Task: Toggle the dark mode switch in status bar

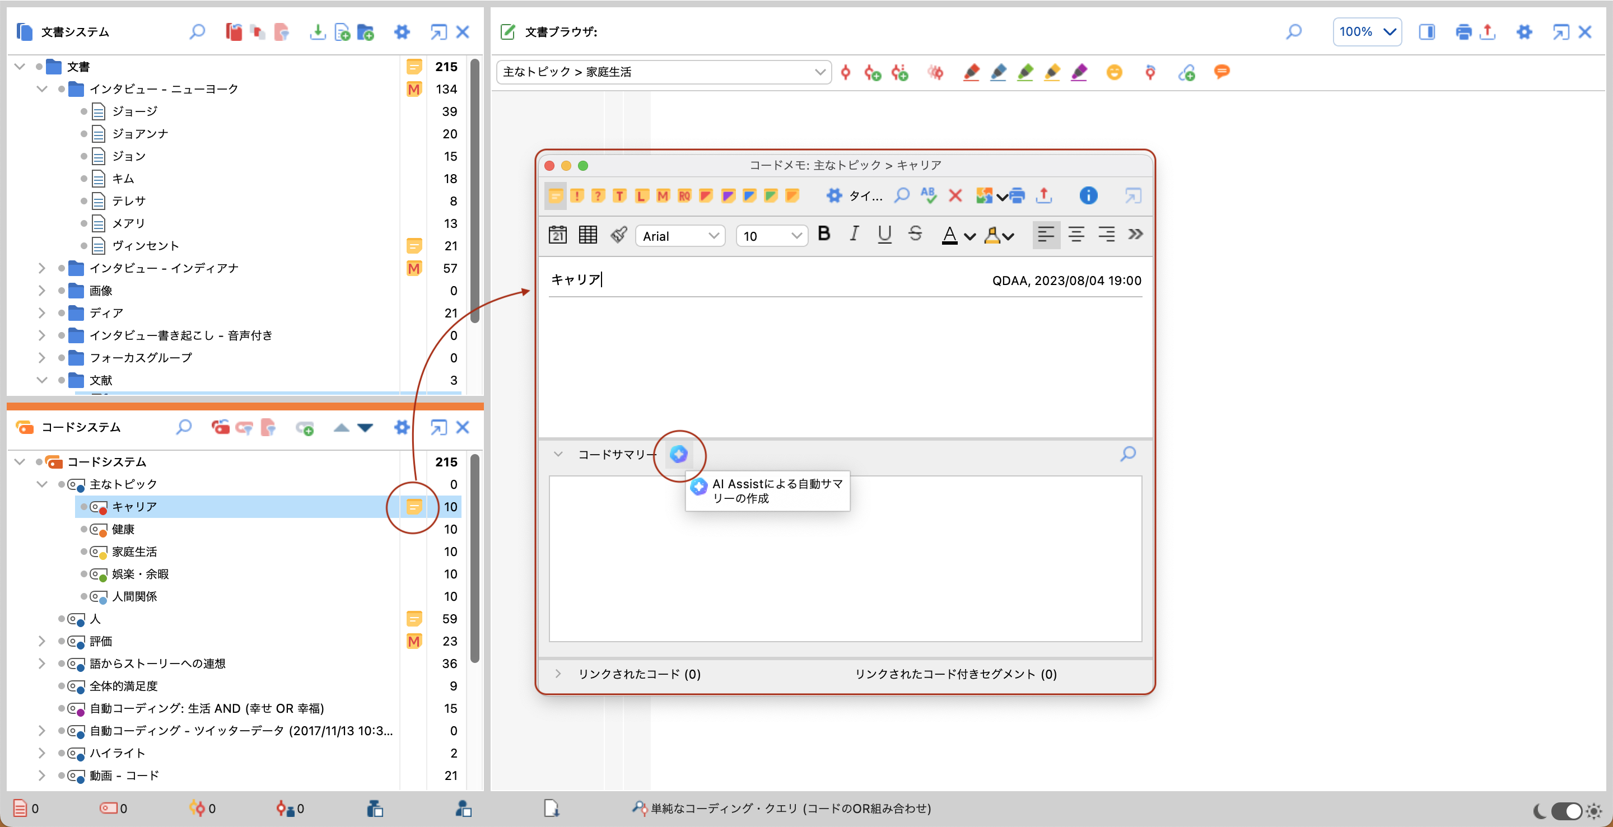Action: click(1566, 810)
